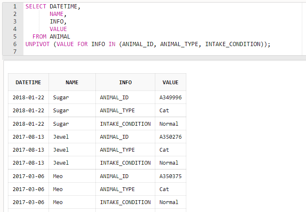Click the VALUE column header
Screen dimensions: 306x212
(x=170, y=82)
